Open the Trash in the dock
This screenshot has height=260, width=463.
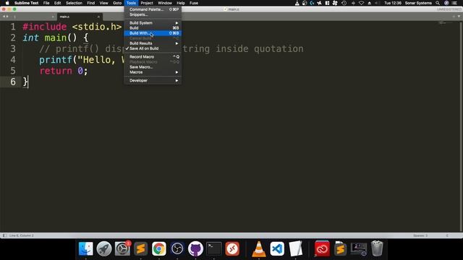(x=377, y=248)
